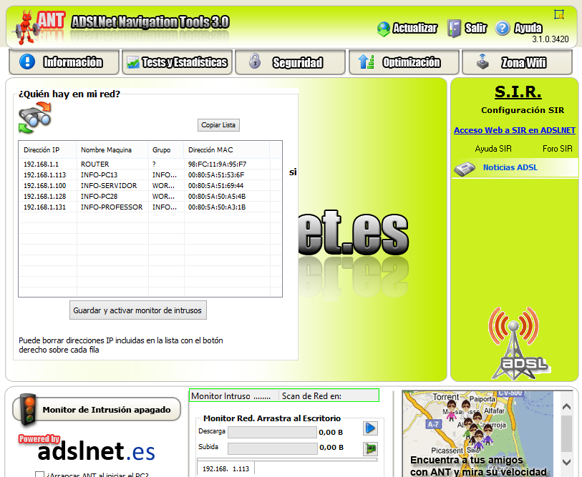Open the Tests y Estadísticas tab
582x477 pixels.
[x=178, y=62]
